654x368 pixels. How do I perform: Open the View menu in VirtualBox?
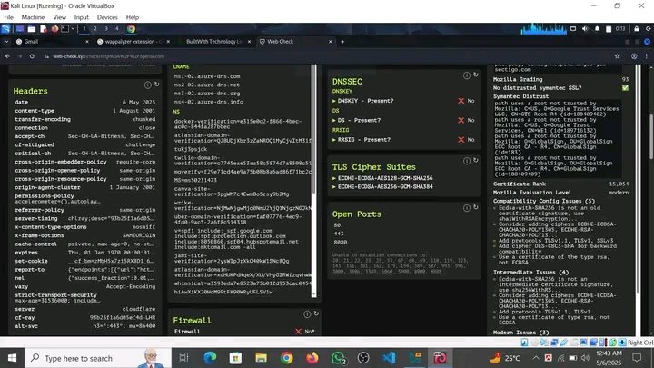[x=60, y=17]
